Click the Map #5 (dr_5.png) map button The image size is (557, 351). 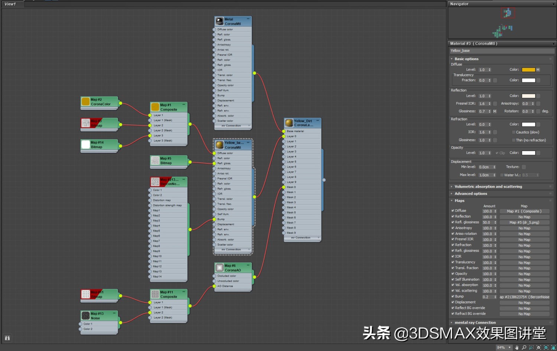pos(524,223)
